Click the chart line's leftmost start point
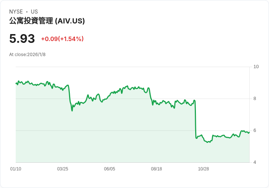269x188 pixels. pyautogui.click(x=16, y=84)
